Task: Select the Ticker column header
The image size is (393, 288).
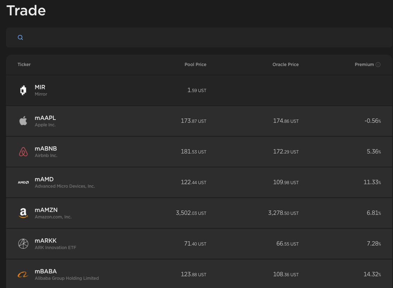Action: click(24, 65)
